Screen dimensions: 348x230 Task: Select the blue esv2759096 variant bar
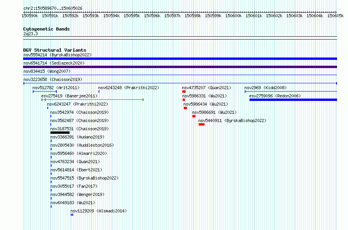[x=293, y=100]
